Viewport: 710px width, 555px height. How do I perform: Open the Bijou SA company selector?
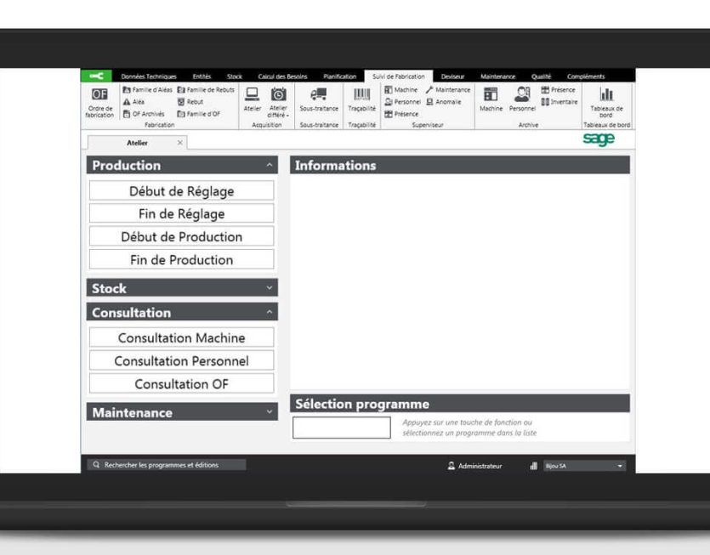[x=587, y=466]
